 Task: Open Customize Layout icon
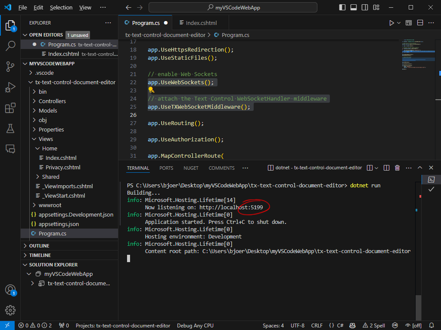tap(376, 8)
